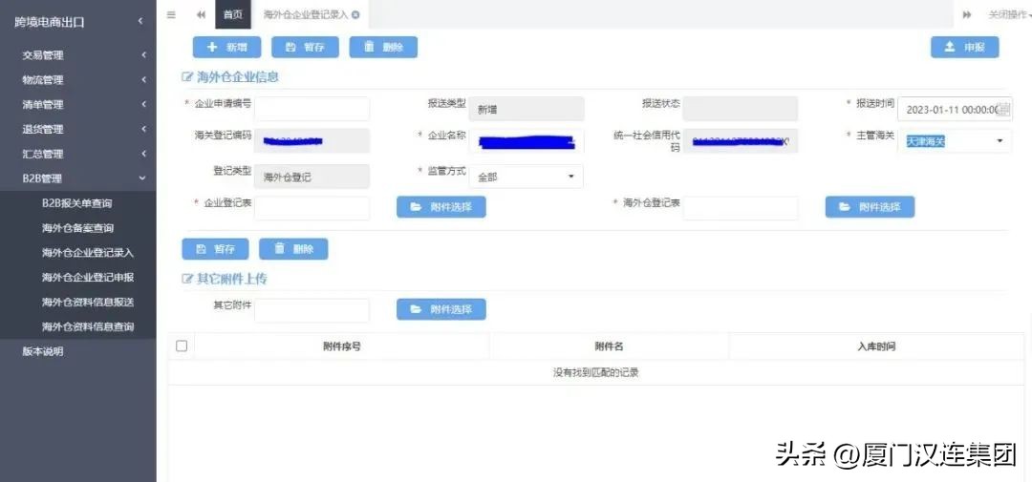1032x482 pixels.
Task: Click the top 删除 button
Action: [383, 48]
